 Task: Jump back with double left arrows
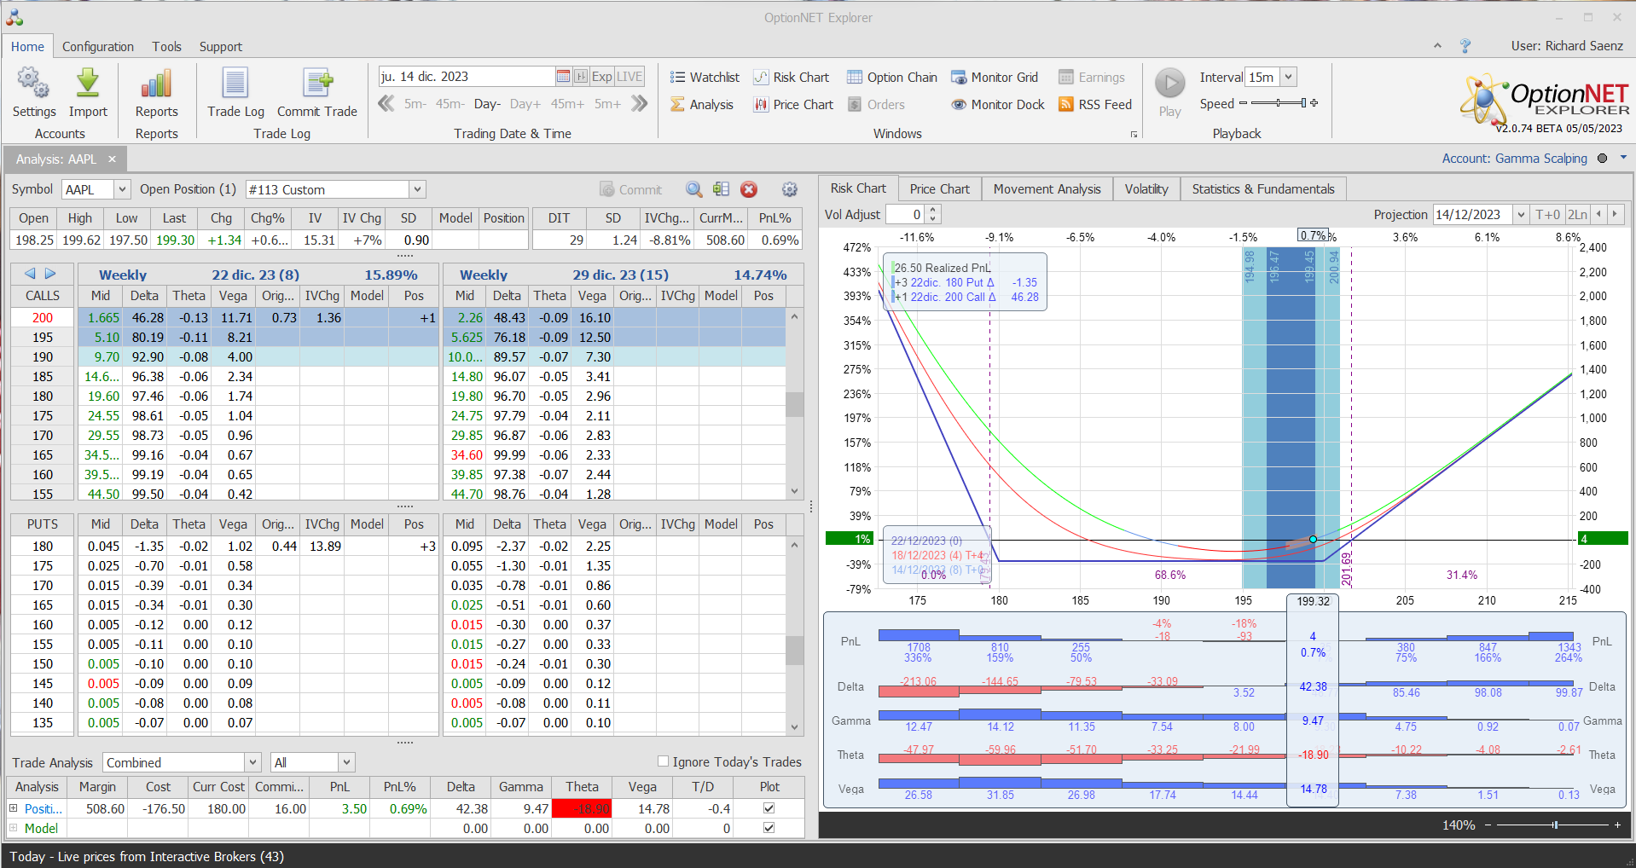point(386,104)
